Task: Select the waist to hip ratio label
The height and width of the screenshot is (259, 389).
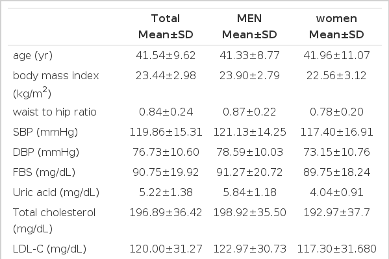Action: (x=55, y=112)
